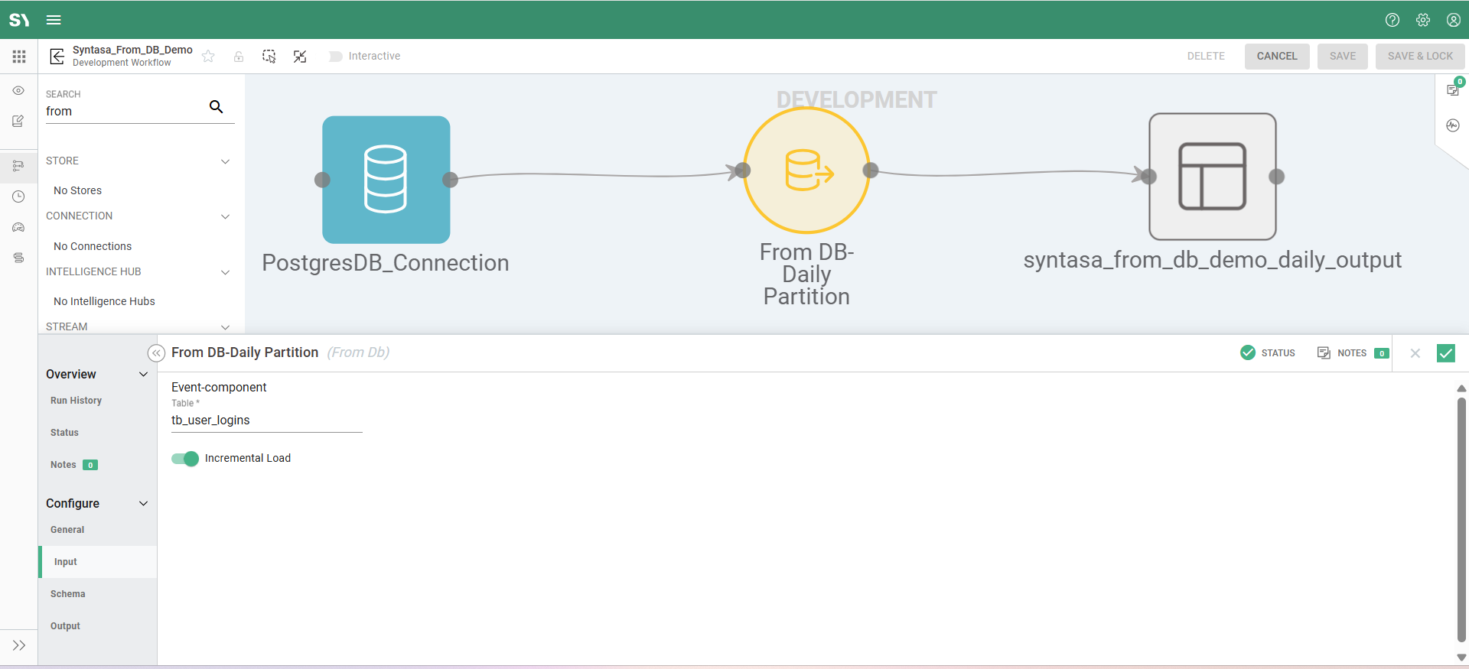Toggle the Interactive mode switch
This screenshot has height=669, width=1469.
pos(335,57)
